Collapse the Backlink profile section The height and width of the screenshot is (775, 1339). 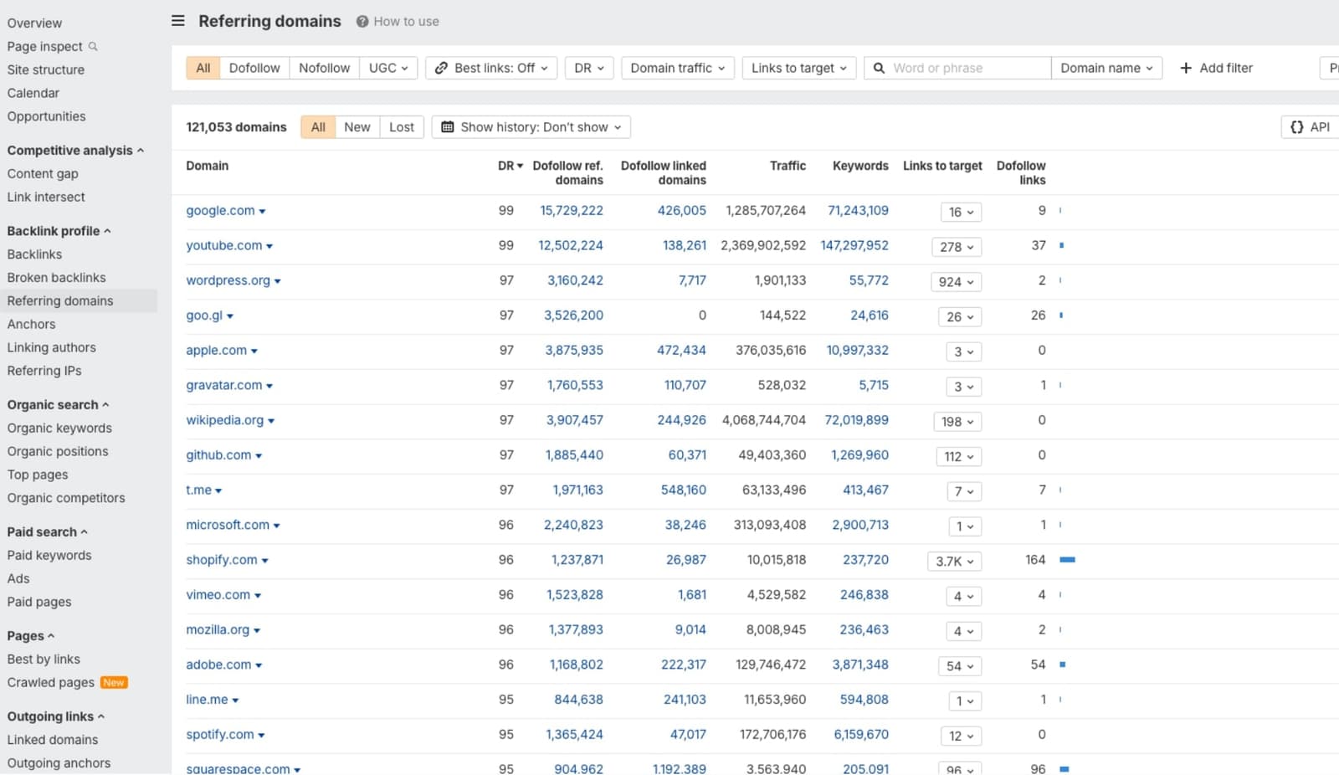59,231
